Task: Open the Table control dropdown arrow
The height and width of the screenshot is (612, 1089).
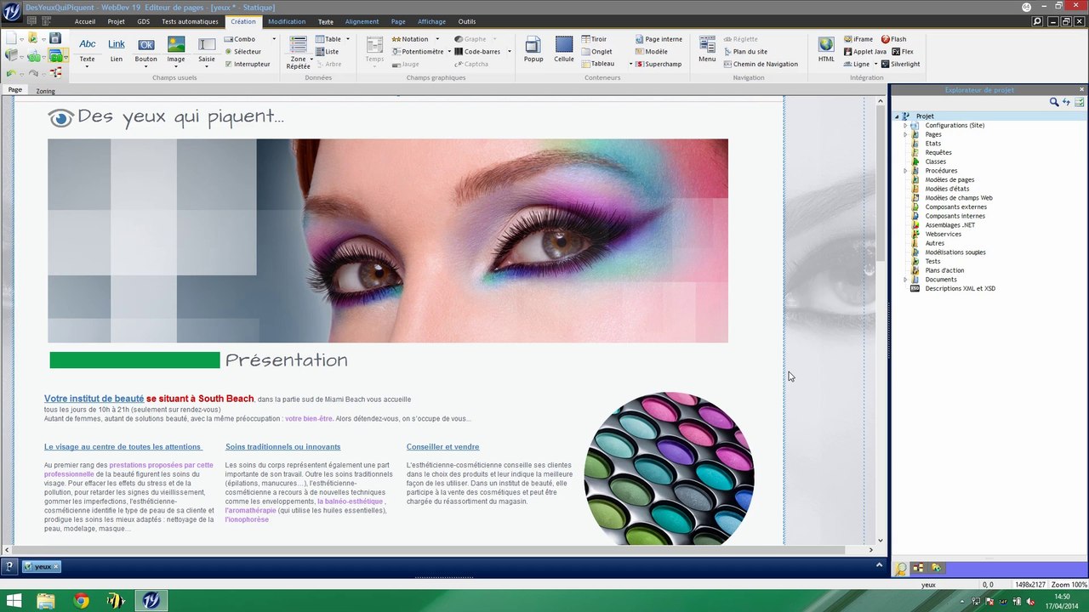Action: [x=349, y=39]
